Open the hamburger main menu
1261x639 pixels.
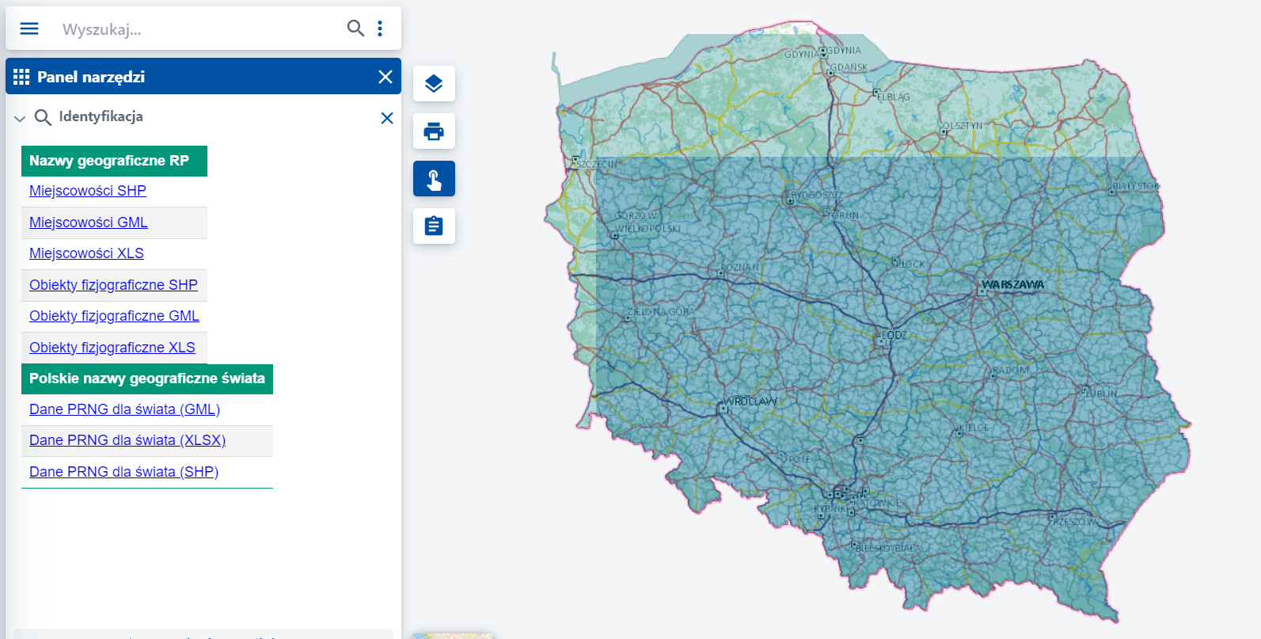click(x=29, y=29)
